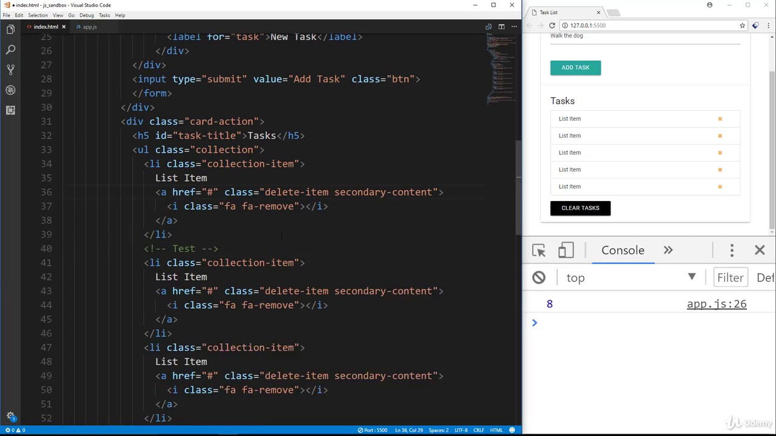Image resolution: width=776 pixels, height=436 pixels.
Task: Reload the browser page
Action: click(552, 25)
